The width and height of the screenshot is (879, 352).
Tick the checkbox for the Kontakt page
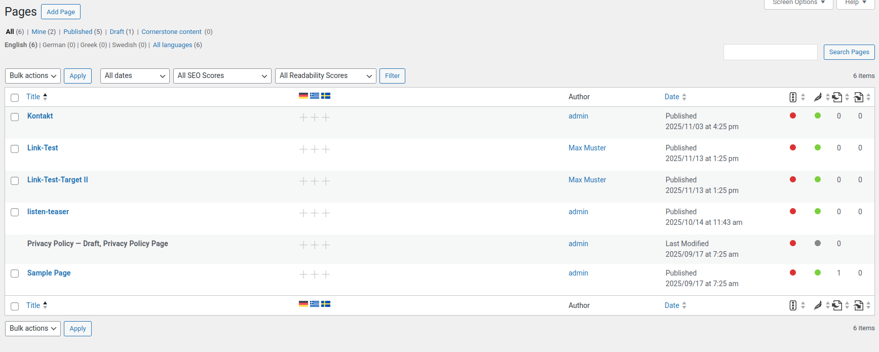(x=15, y=117)
